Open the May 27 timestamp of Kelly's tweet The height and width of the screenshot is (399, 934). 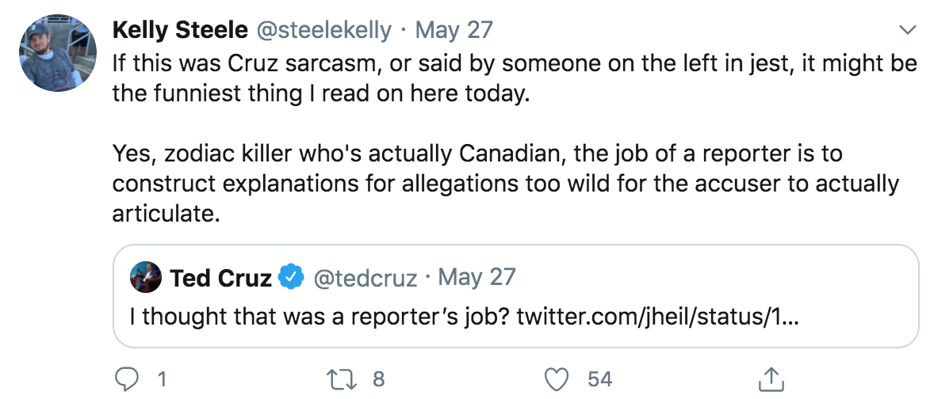(x=454, y=31)
